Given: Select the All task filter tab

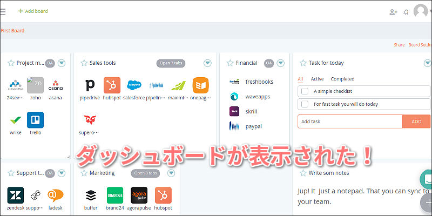Looking at the screenshot, I should pos(300,79).
